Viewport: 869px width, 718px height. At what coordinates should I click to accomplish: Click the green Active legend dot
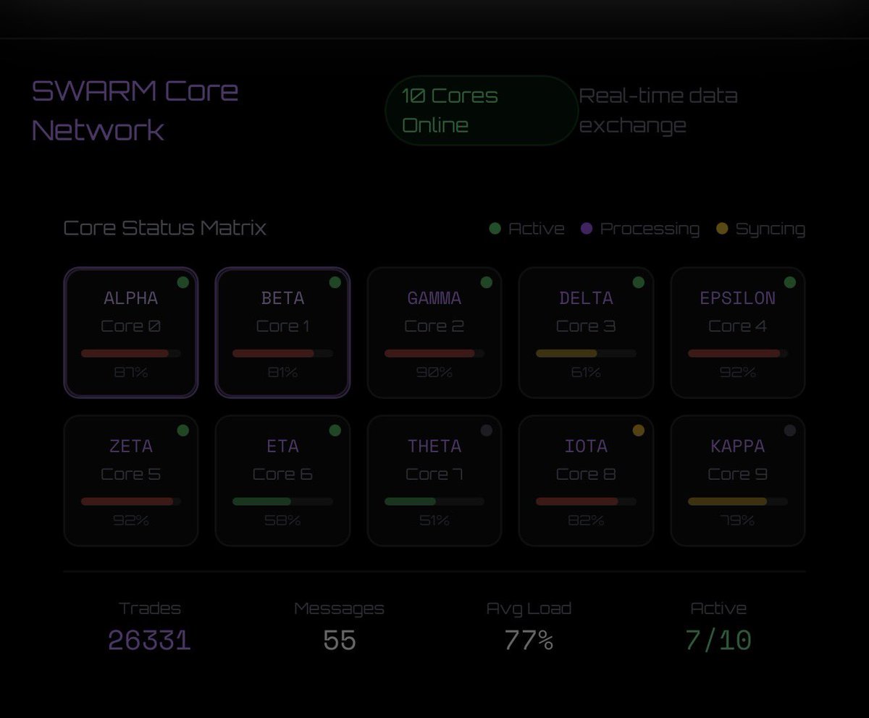click(x=495, y=229)
